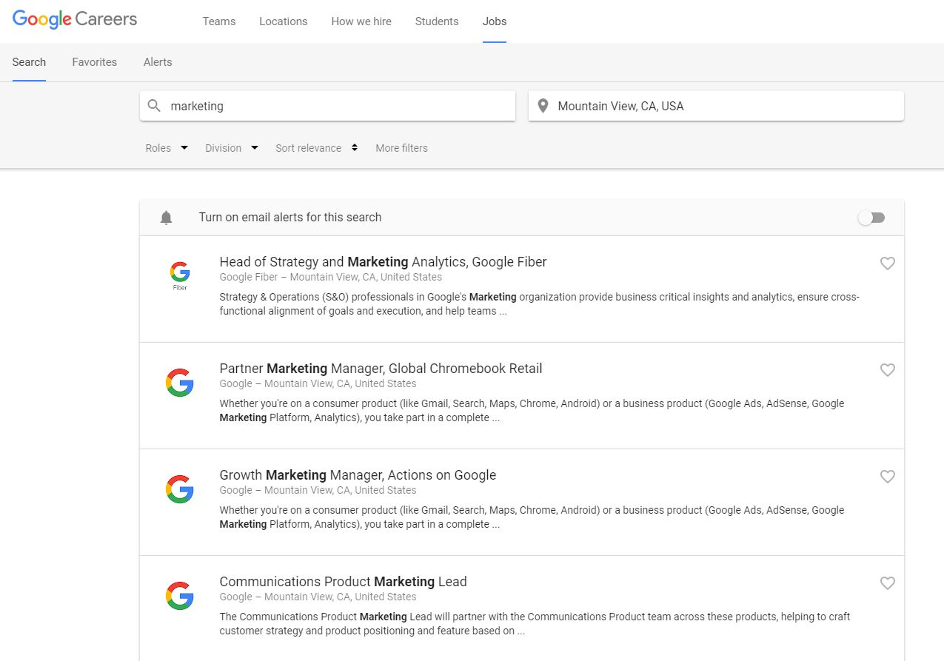Click the Google logo beside Partner Marketing Manager
Viewport: 944px width, 661px height.
coord(180,383)
